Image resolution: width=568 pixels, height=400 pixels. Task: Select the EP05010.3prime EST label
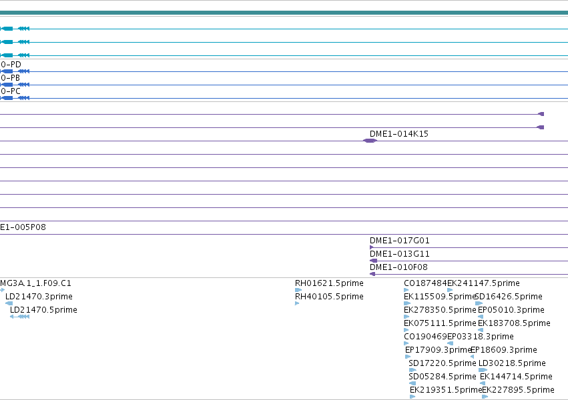pos(511,310)
